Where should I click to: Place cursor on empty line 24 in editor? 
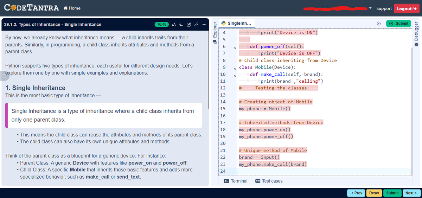point(324,171)
